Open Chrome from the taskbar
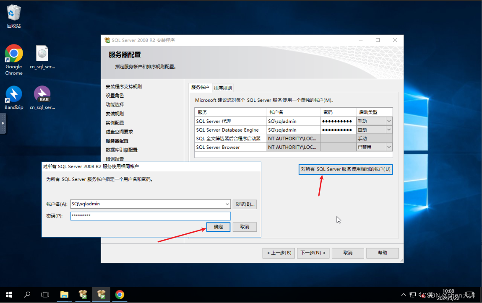482x303 pixels. pos(120,295)
